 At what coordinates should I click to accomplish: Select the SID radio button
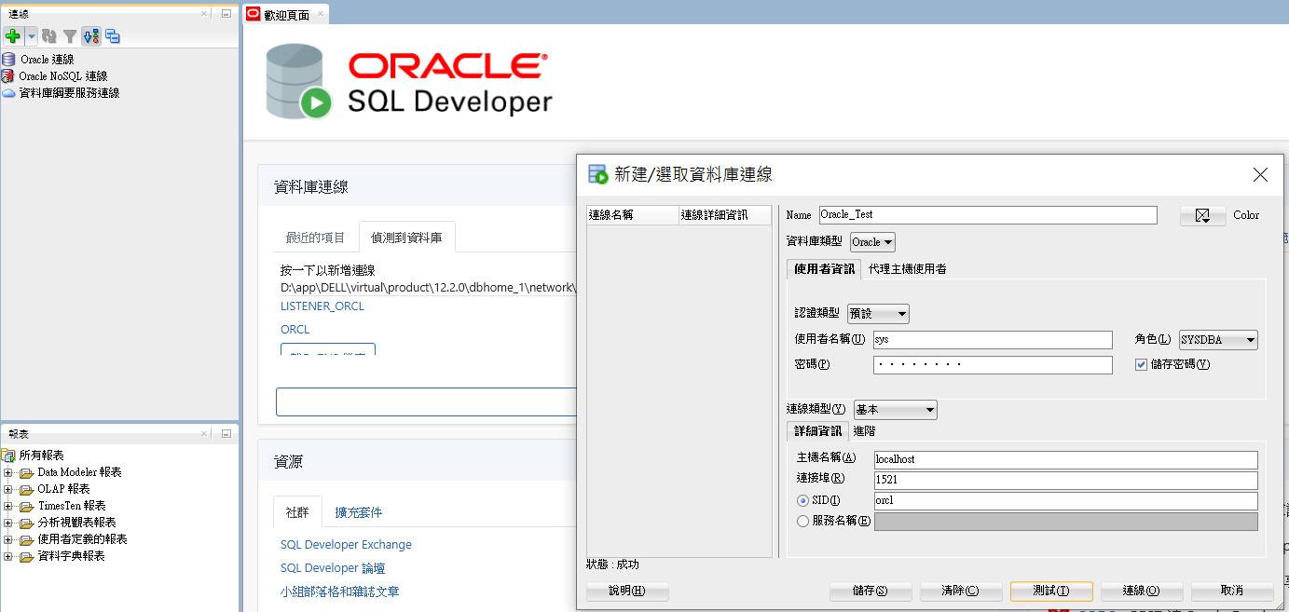coord(802,501)
